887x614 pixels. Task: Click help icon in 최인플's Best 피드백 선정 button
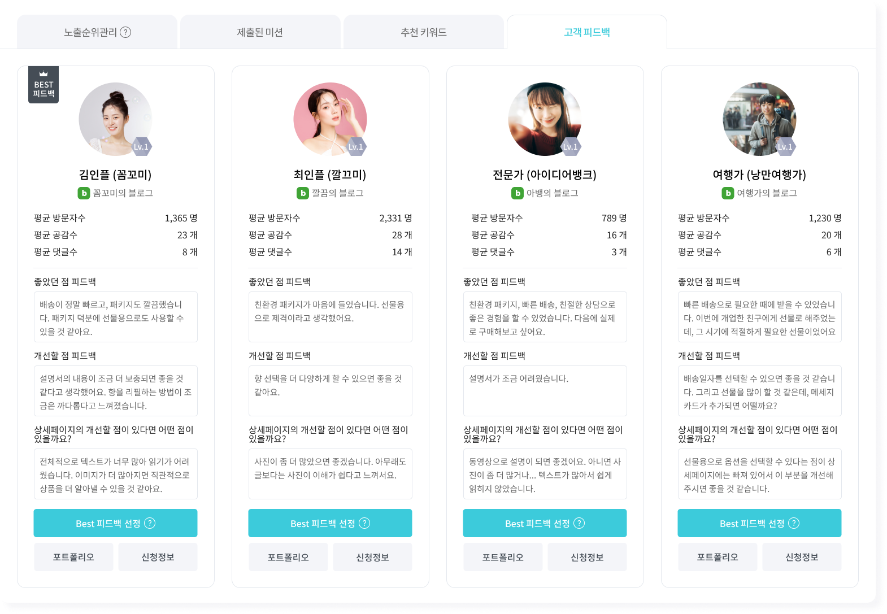(364, 523)
